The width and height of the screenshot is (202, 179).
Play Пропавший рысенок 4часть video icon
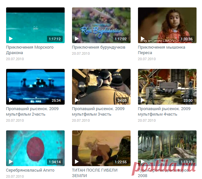143,100
